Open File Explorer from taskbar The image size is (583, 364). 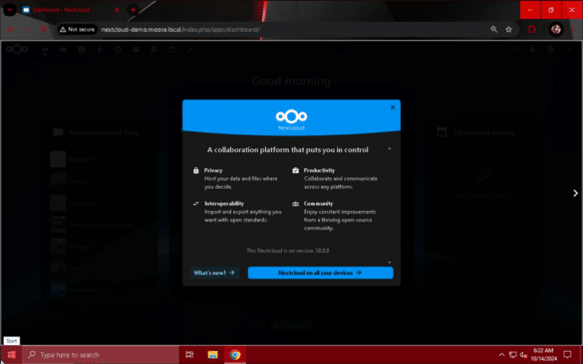212,355
